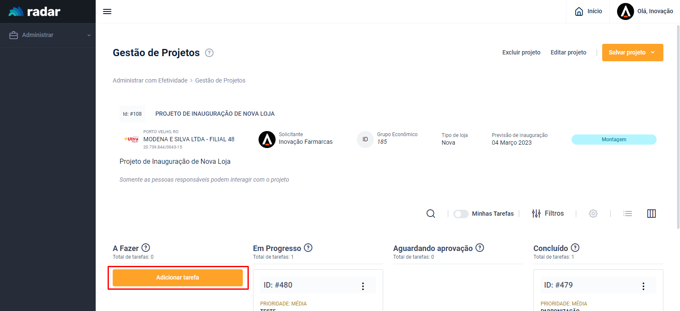Image resolution: width=680 pixels, height=311 pixels.
Task: Click the Montagem status badge
Action: (x=614, y=140)
